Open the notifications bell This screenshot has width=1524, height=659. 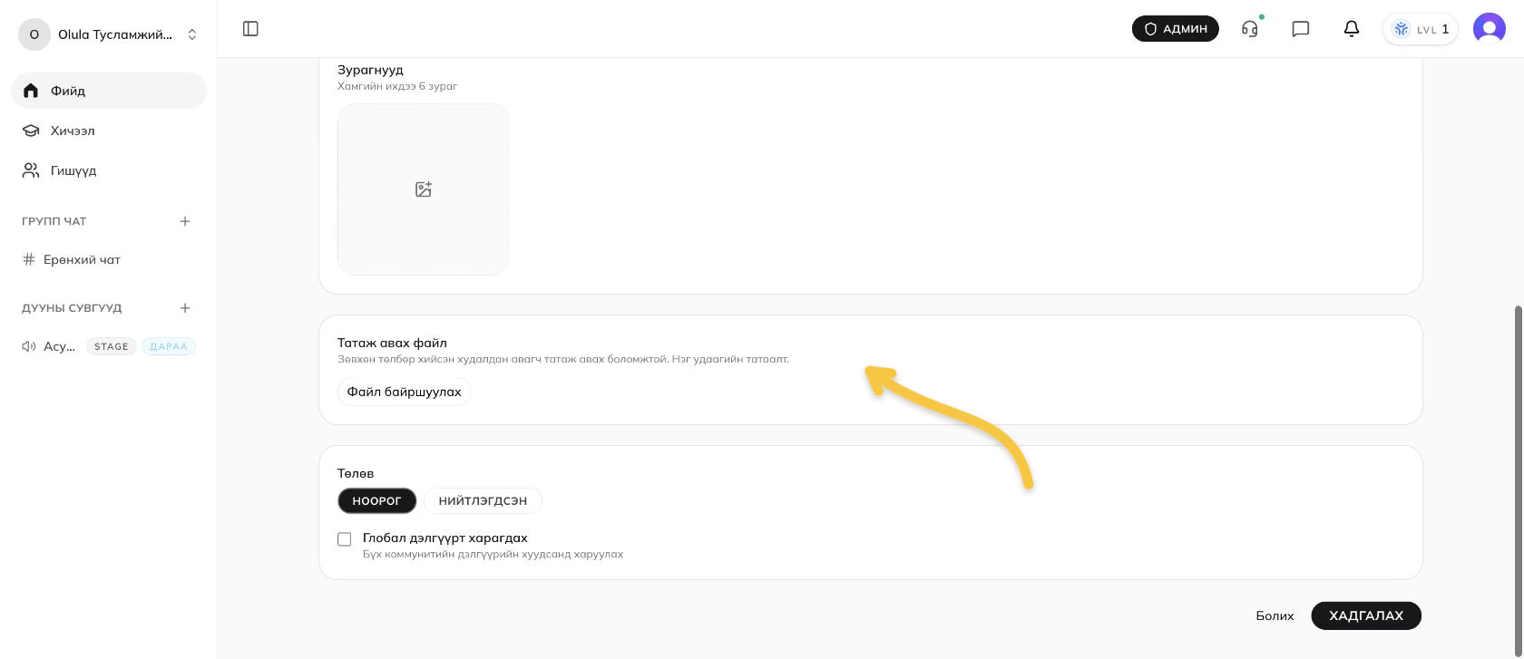1352,29
